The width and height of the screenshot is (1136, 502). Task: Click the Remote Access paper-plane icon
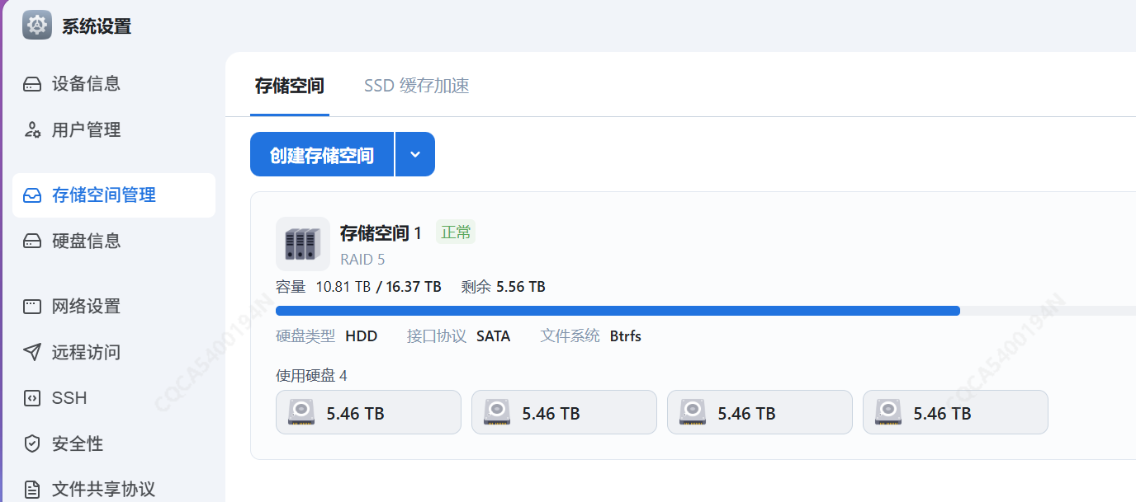(x=32, y=353)
